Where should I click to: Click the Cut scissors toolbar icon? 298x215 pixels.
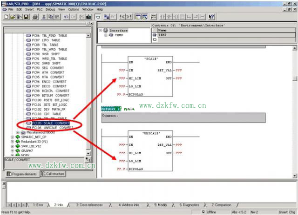[44, 17]
